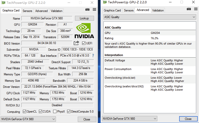Click Transistors field 5200M
The height and width of the screenshot is (123, 199).
[x=65, y=37]
